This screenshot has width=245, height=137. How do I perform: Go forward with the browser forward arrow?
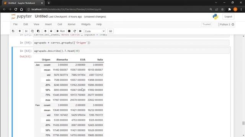point(10,9)
